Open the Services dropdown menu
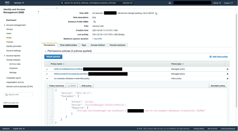 (x=19, y=3)
